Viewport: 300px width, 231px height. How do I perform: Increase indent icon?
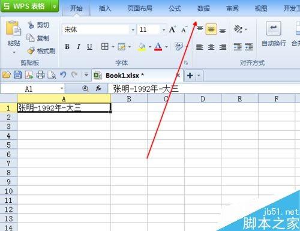249,47
